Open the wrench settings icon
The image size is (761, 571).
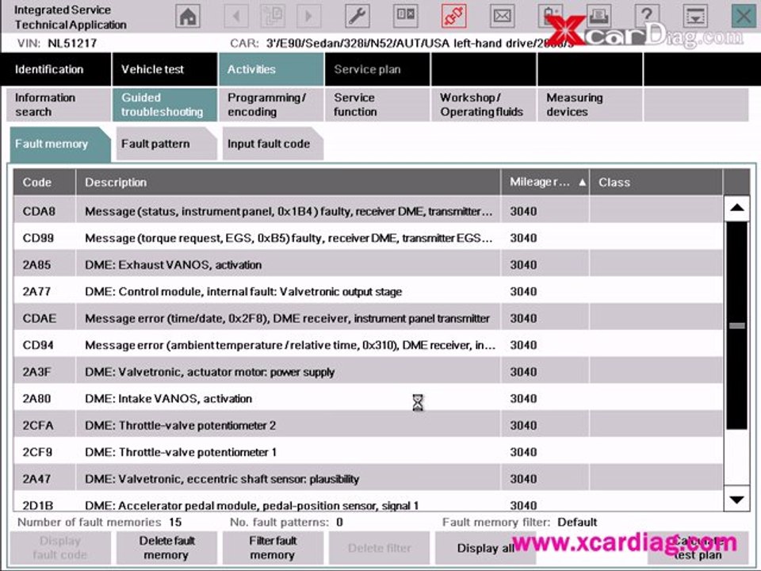[358, 16]
